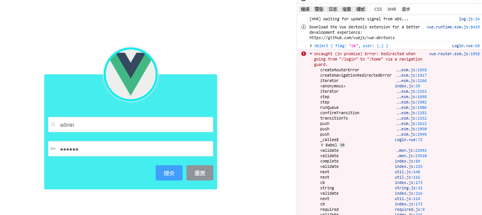
Task: Toggle the 调试 console filter
Action: point(361,9)
